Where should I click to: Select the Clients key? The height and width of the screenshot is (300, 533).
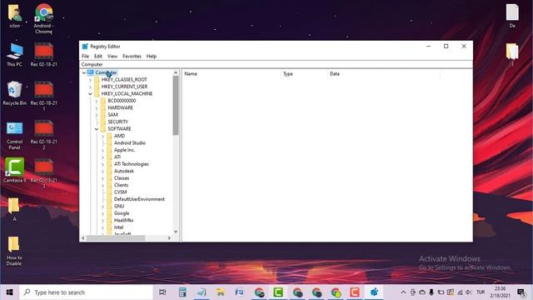[x=121, y=185]
